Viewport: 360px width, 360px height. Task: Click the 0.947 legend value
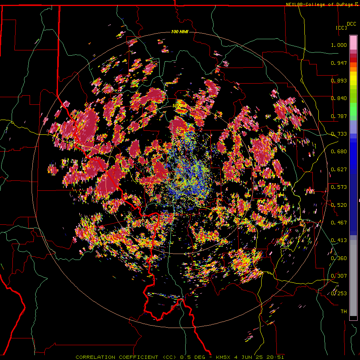click(339, 63)
